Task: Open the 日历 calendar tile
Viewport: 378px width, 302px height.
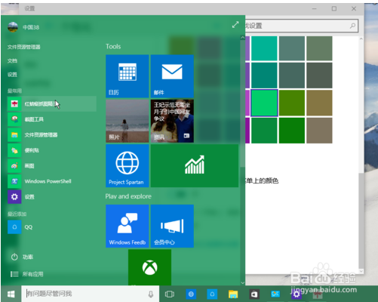Action: coord(128,76)
